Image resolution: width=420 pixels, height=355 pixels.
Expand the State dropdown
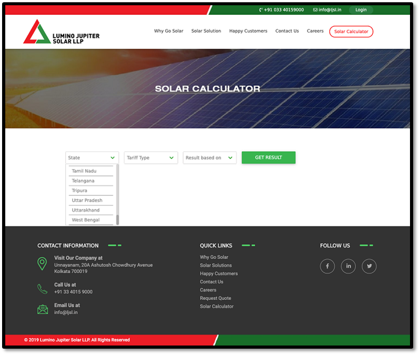click(x=92, y=158)
